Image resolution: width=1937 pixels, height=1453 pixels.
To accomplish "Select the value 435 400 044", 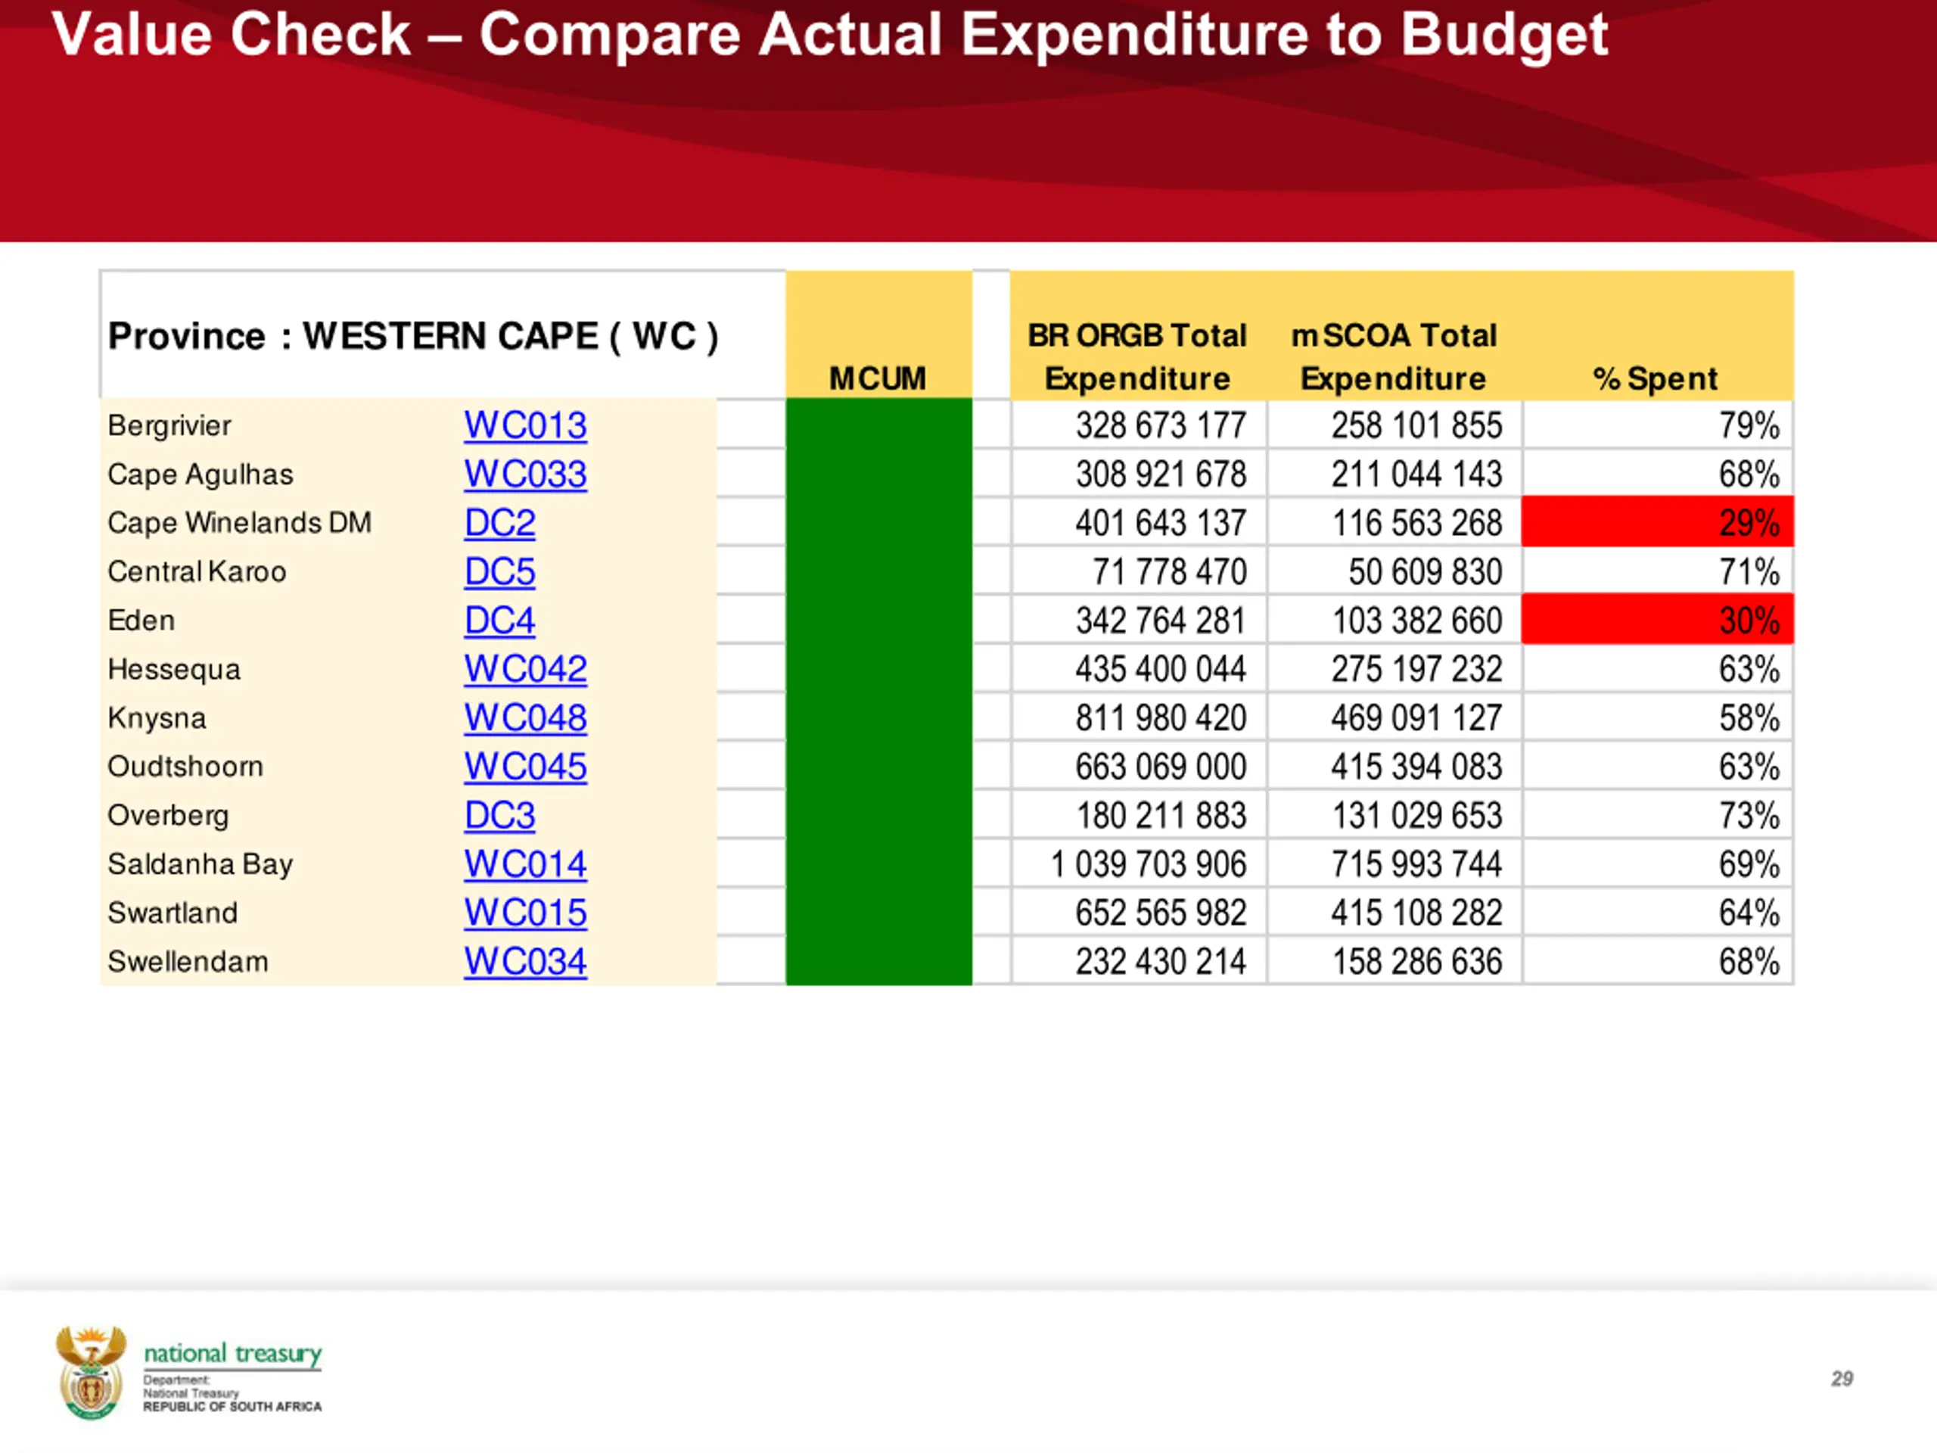I will pyautogui.click(x=1161, y=669).
